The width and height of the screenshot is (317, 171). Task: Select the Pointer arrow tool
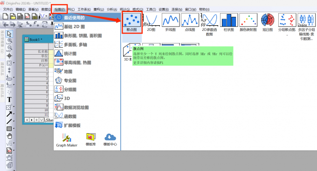tap(9, 34)
